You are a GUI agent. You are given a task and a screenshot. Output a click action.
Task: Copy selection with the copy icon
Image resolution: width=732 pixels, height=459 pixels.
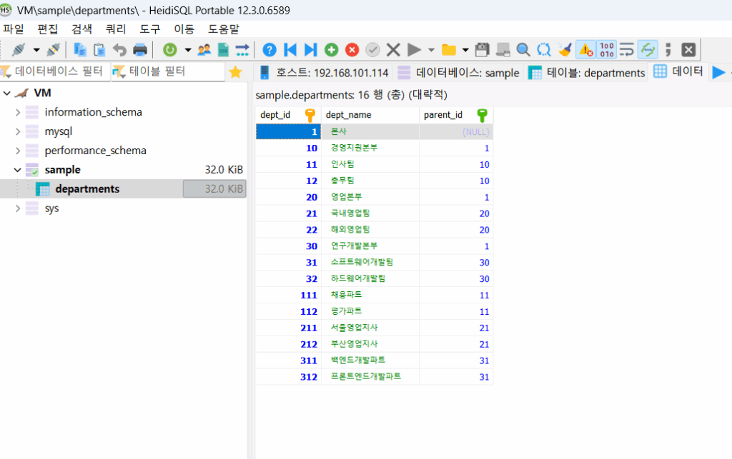[79, 49]
